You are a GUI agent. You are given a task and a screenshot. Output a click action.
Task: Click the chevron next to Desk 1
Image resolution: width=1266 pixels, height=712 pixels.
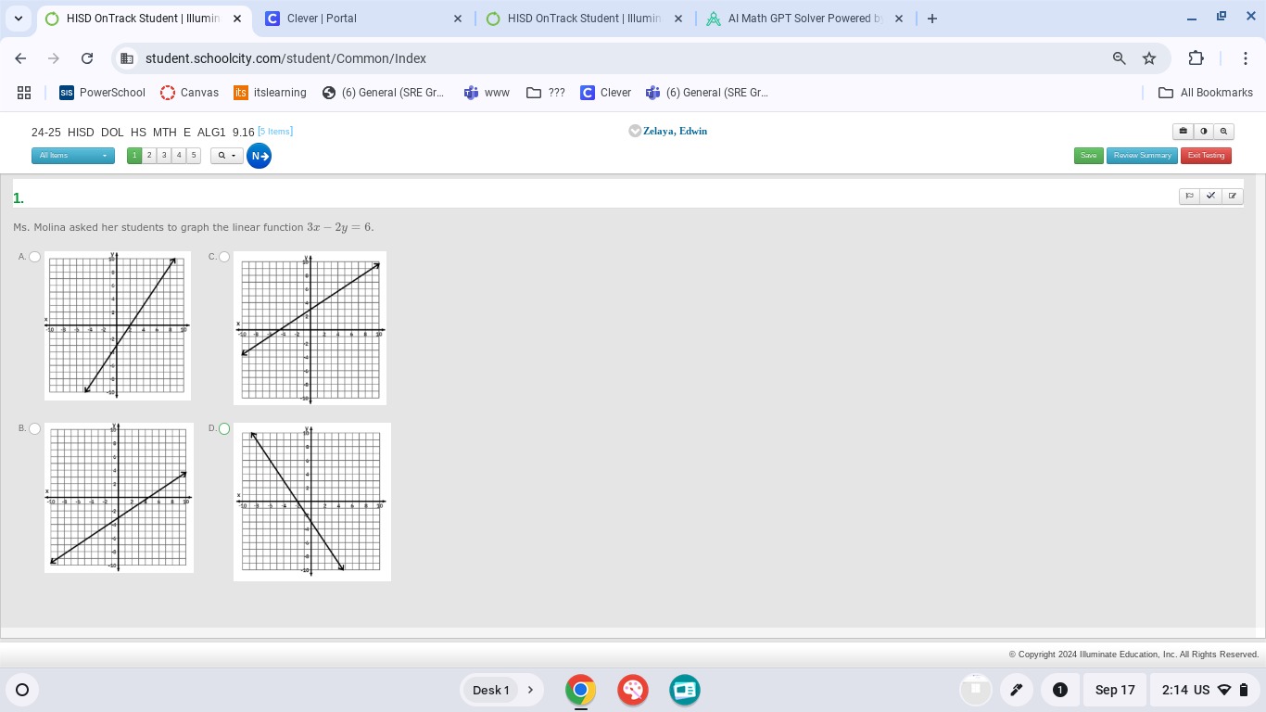click(530, 690)
